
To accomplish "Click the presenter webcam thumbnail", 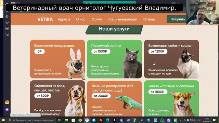I will [203, 12].
